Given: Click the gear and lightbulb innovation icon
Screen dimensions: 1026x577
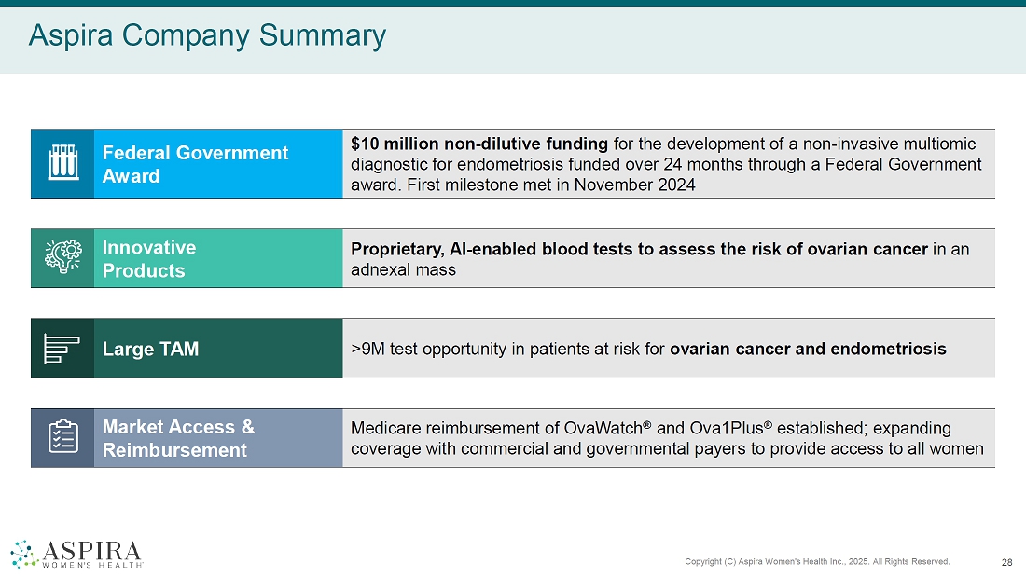Looking at the screenshot, I should [62, 258].
